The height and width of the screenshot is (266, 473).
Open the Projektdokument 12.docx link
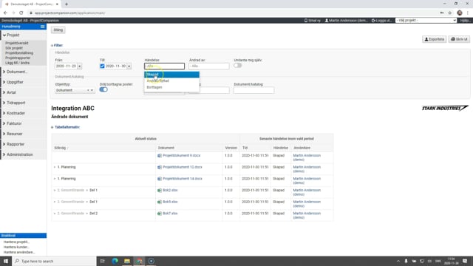(x=183, y=167)
